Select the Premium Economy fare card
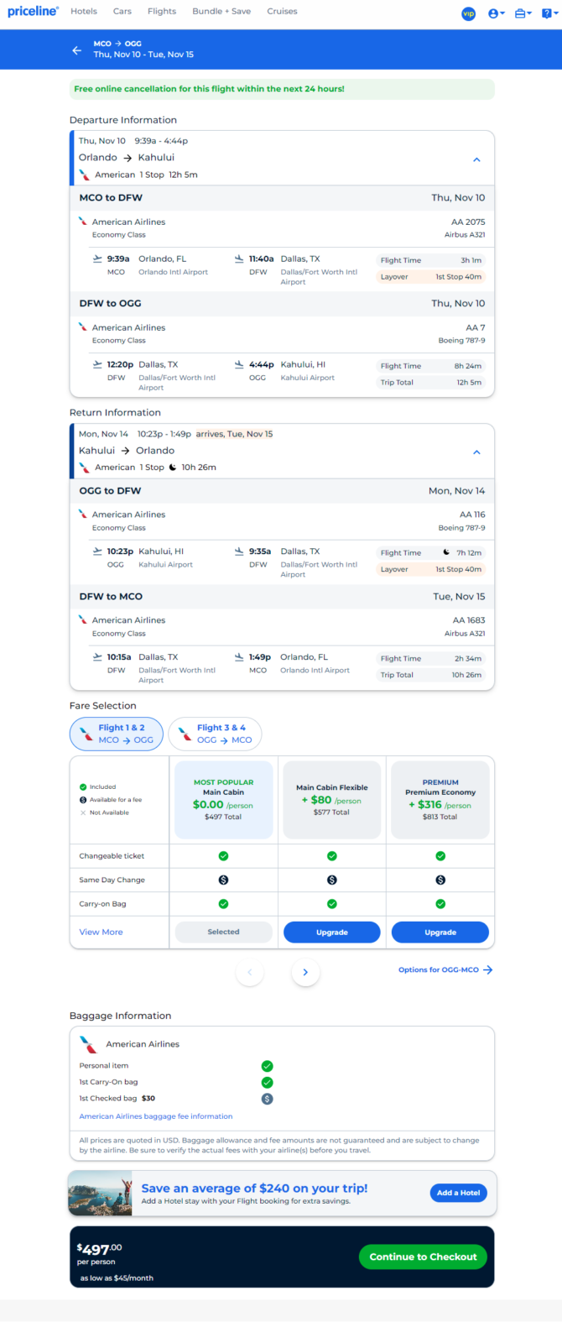The image size is (562, 1322). 440,800
